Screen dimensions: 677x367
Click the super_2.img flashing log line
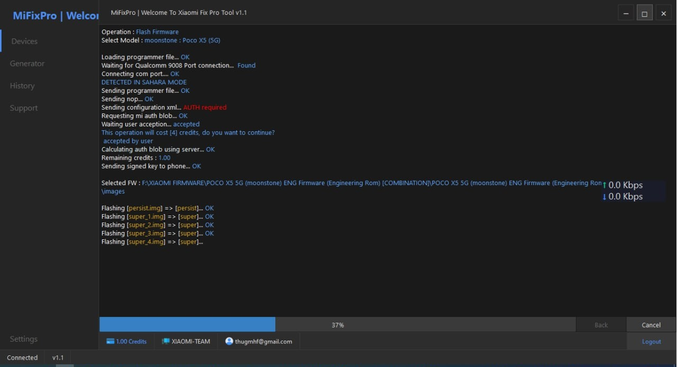157,225
